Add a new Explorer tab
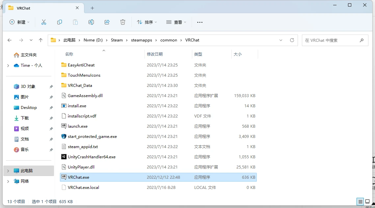This screenshot has height=208, width=375. coord(92,8)
